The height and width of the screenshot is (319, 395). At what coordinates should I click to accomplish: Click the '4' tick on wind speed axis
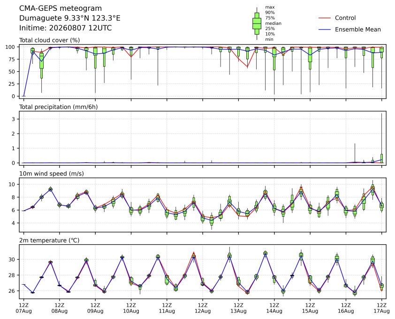tap(14, 223)
